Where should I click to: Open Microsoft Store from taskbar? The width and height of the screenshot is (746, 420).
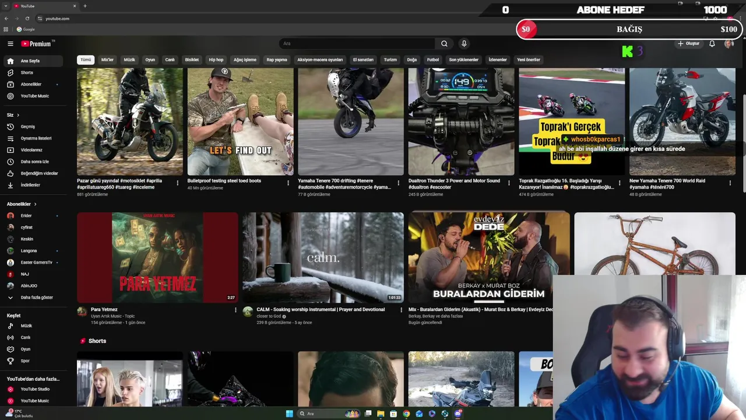click(x=393, y=414)
